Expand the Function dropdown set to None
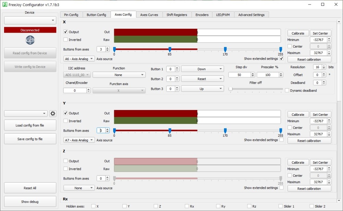This screenshot has height=211, width=343. point(119,75)
